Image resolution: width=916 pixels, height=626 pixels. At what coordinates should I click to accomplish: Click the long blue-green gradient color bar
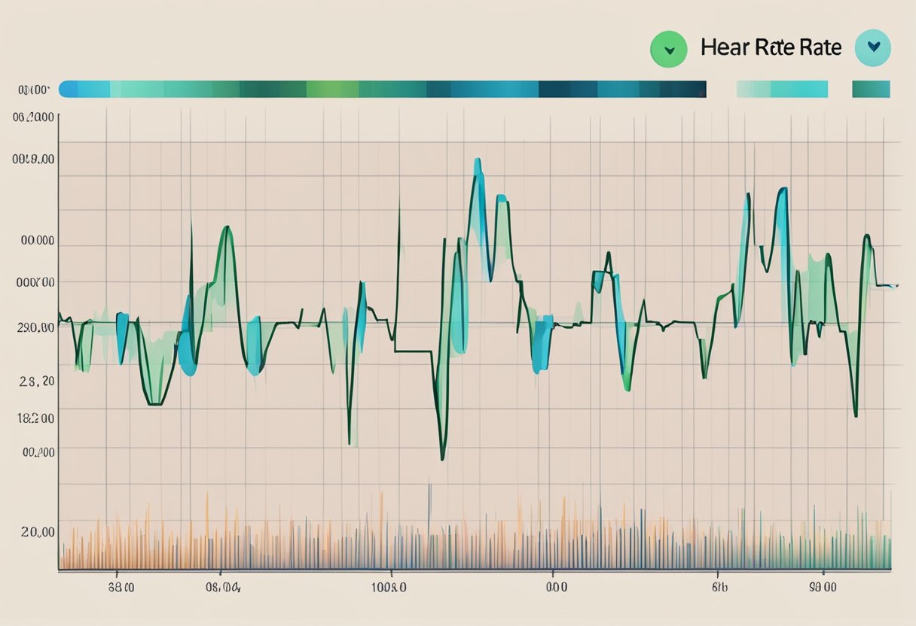(382, 89)
